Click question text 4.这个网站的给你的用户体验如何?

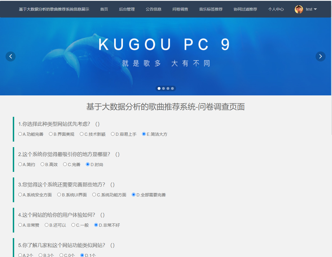tap(56, 215)
